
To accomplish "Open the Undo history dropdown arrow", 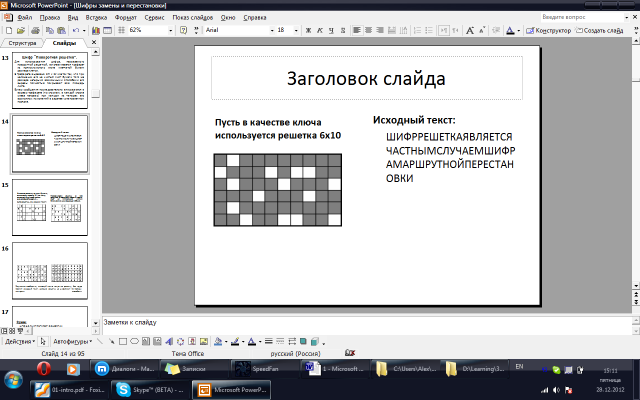I will coord(84,30).
